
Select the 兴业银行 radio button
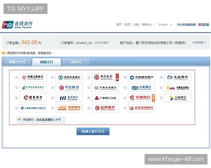125,87
